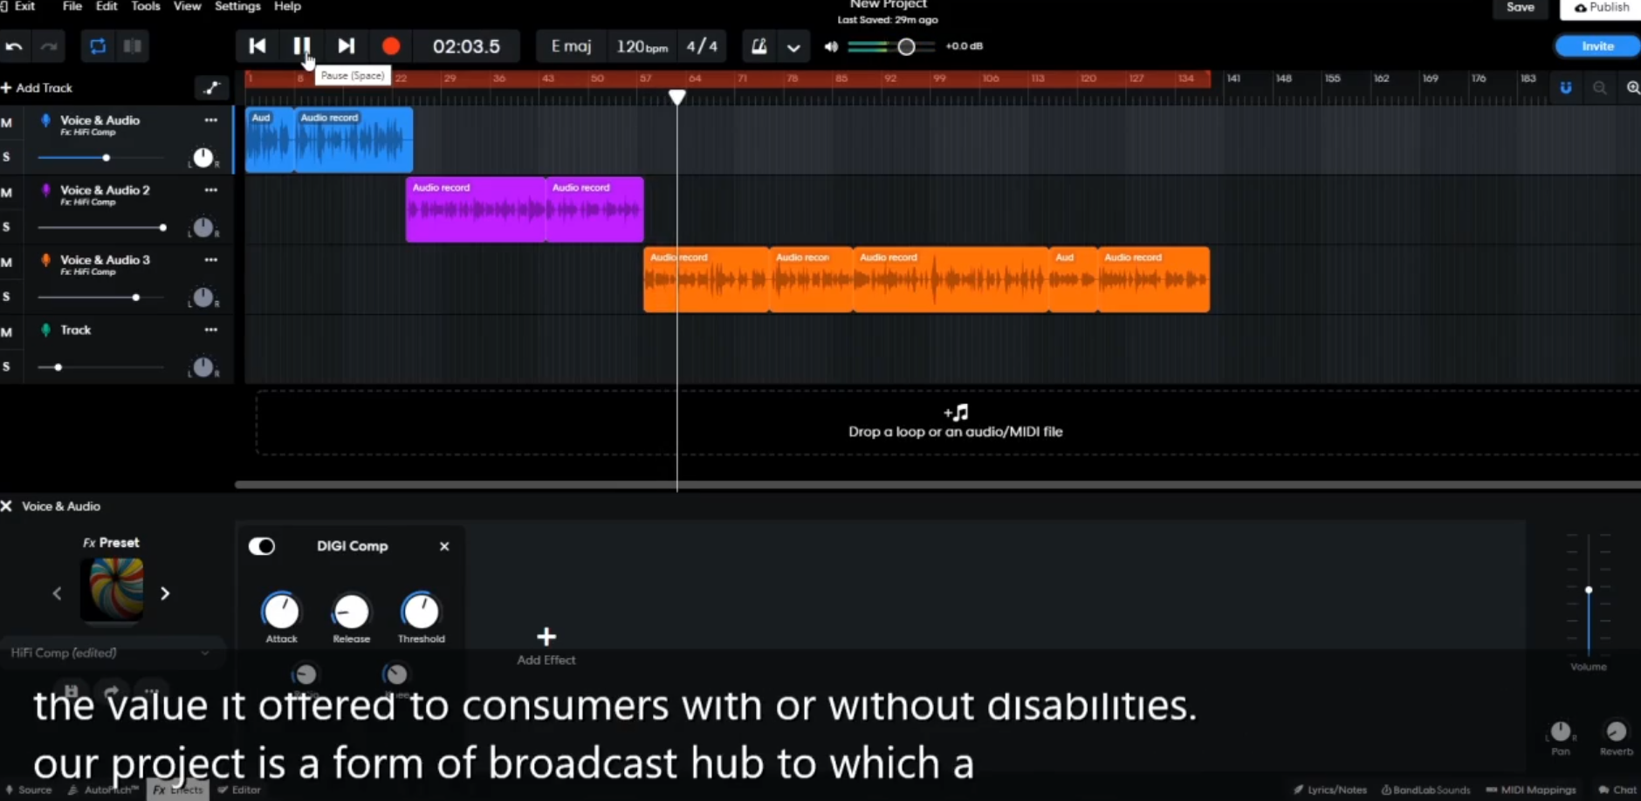Solo the Voice & Audio 2 track
1641x801 pixels.
(x=6, y=227)
